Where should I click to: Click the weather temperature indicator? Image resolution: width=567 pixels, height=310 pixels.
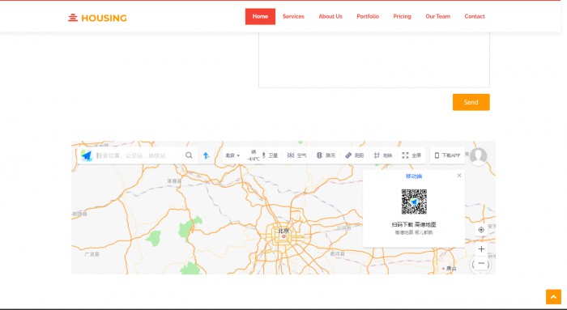pyautogui.click(x=254, y=155)
